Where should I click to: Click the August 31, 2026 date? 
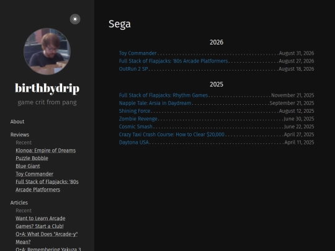pyautogui.click(x=297, y=53)
